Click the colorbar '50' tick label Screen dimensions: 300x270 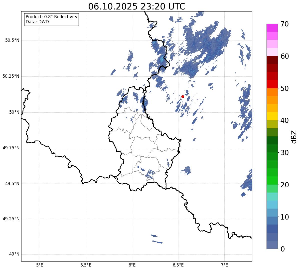point(285,88)
